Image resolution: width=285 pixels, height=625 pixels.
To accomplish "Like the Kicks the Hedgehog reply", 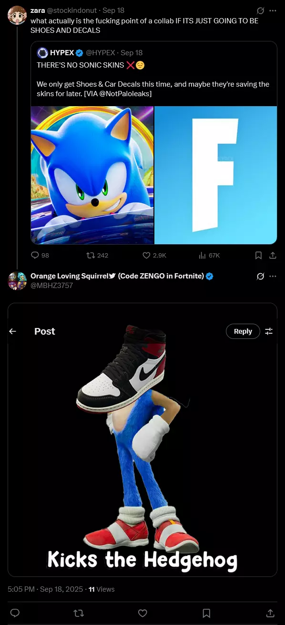I will pos(142,613).
